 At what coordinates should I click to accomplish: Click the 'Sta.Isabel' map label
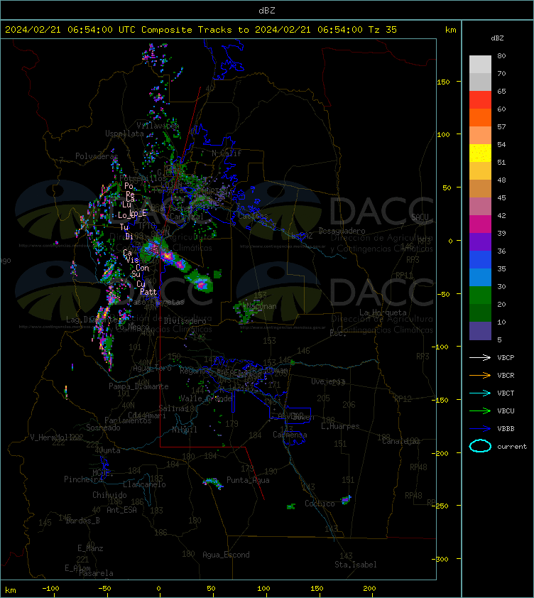pyautogui.click(x=356, y=565)
